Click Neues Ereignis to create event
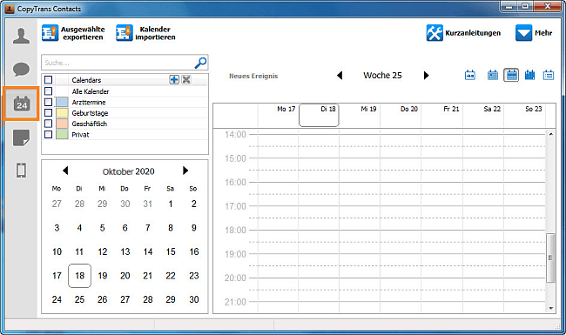Viewport: 566px width, 335px height. coord(253,76)
